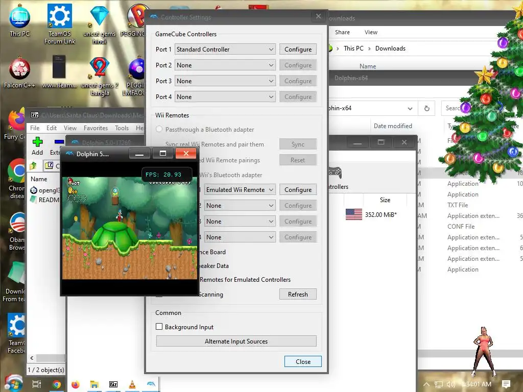523x392 pixels.
Task: Click the Extract minus icon in 7-Zip
Action: [x=59, y=142]
